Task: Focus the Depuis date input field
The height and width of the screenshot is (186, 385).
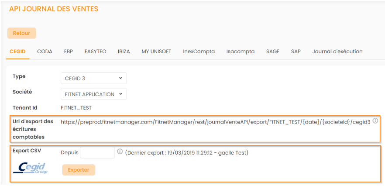Action: coord(97,152)
